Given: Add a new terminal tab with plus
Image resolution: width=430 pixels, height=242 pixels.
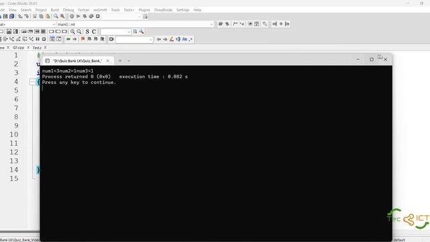Looking at the screenshot, I should click(120, 61).
